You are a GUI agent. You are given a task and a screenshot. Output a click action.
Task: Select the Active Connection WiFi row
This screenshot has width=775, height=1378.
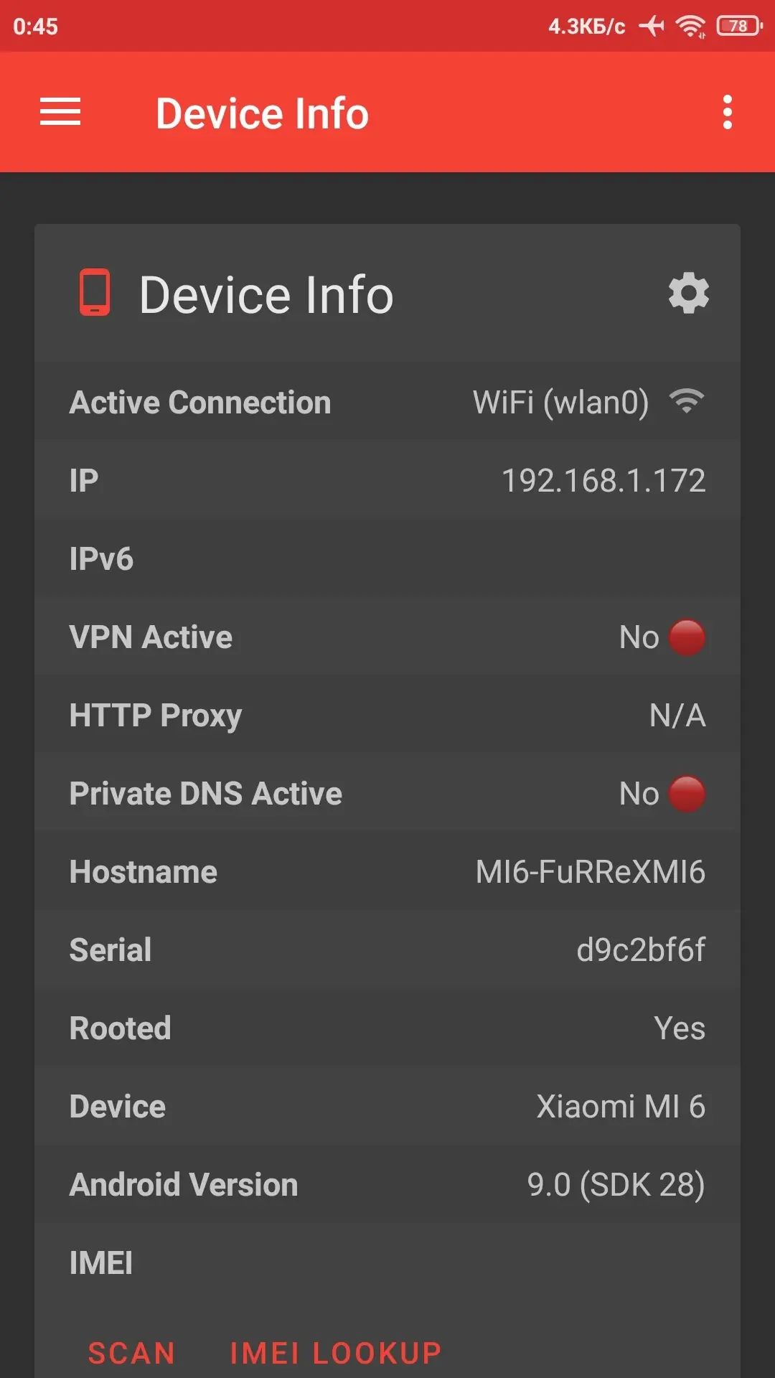(387, 402)
